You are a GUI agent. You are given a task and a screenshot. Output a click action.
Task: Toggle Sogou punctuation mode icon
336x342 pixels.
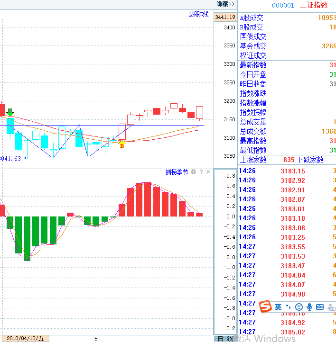[x=289, y=307]
